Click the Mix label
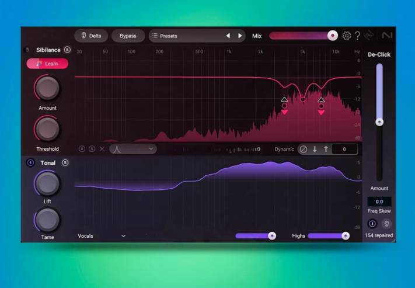 coord(257,36)
